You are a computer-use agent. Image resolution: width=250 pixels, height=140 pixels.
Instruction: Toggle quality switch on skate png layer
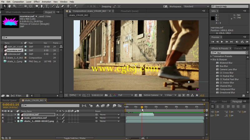(x=63, y=121)
